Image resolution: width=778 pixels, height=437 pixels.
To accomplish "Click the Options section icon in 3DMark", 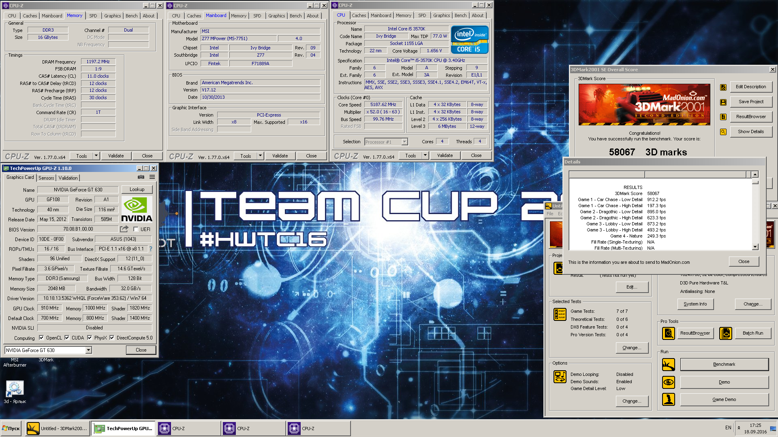I will click(560, 377).
